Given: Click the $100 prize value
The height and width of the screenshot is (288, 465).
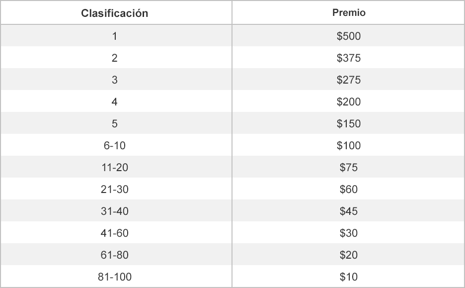Looking at the screenshot, I should tap(349, 145).
